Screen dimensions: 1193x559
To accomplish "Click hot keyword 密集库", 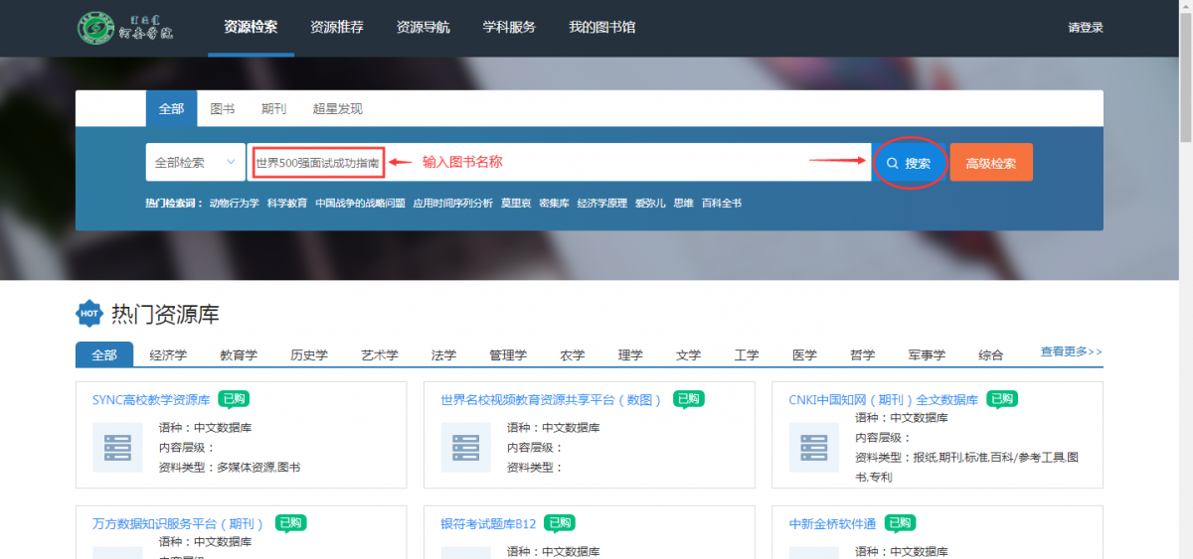I will coord(554,204).
